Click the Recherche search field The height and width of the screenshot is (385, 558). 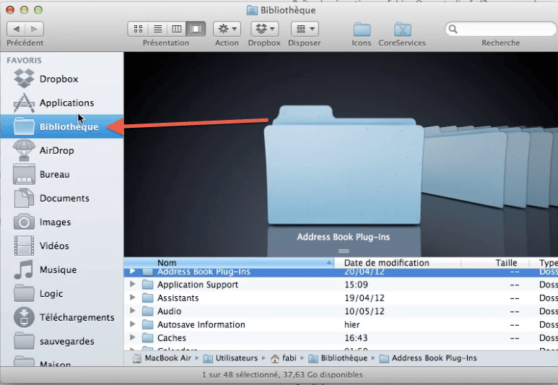[501, 29]
